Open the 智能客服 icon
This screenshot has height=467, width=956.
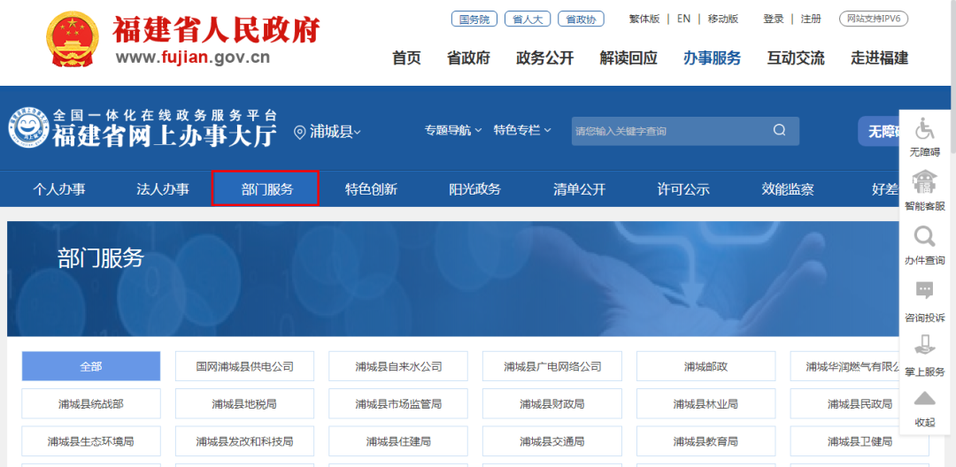coord(925,181)
